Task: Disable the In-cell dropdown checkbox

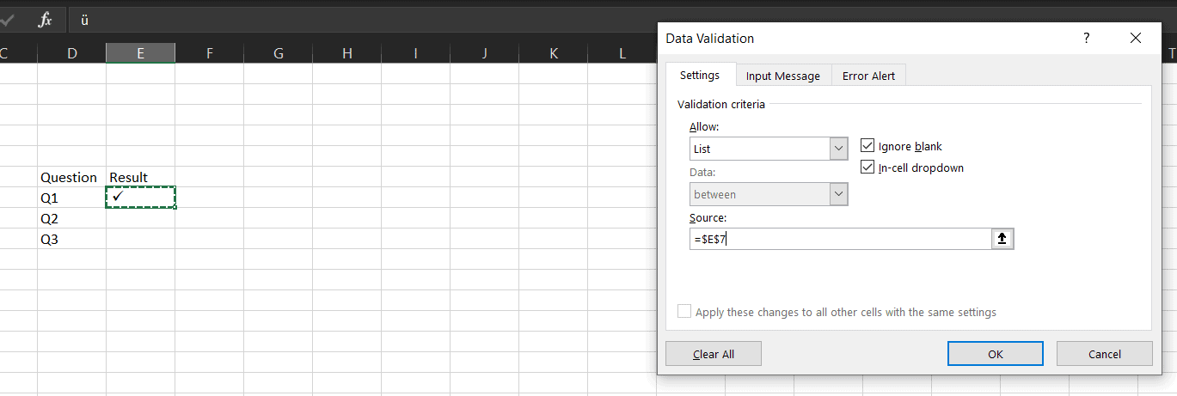Action: point(867,168)
